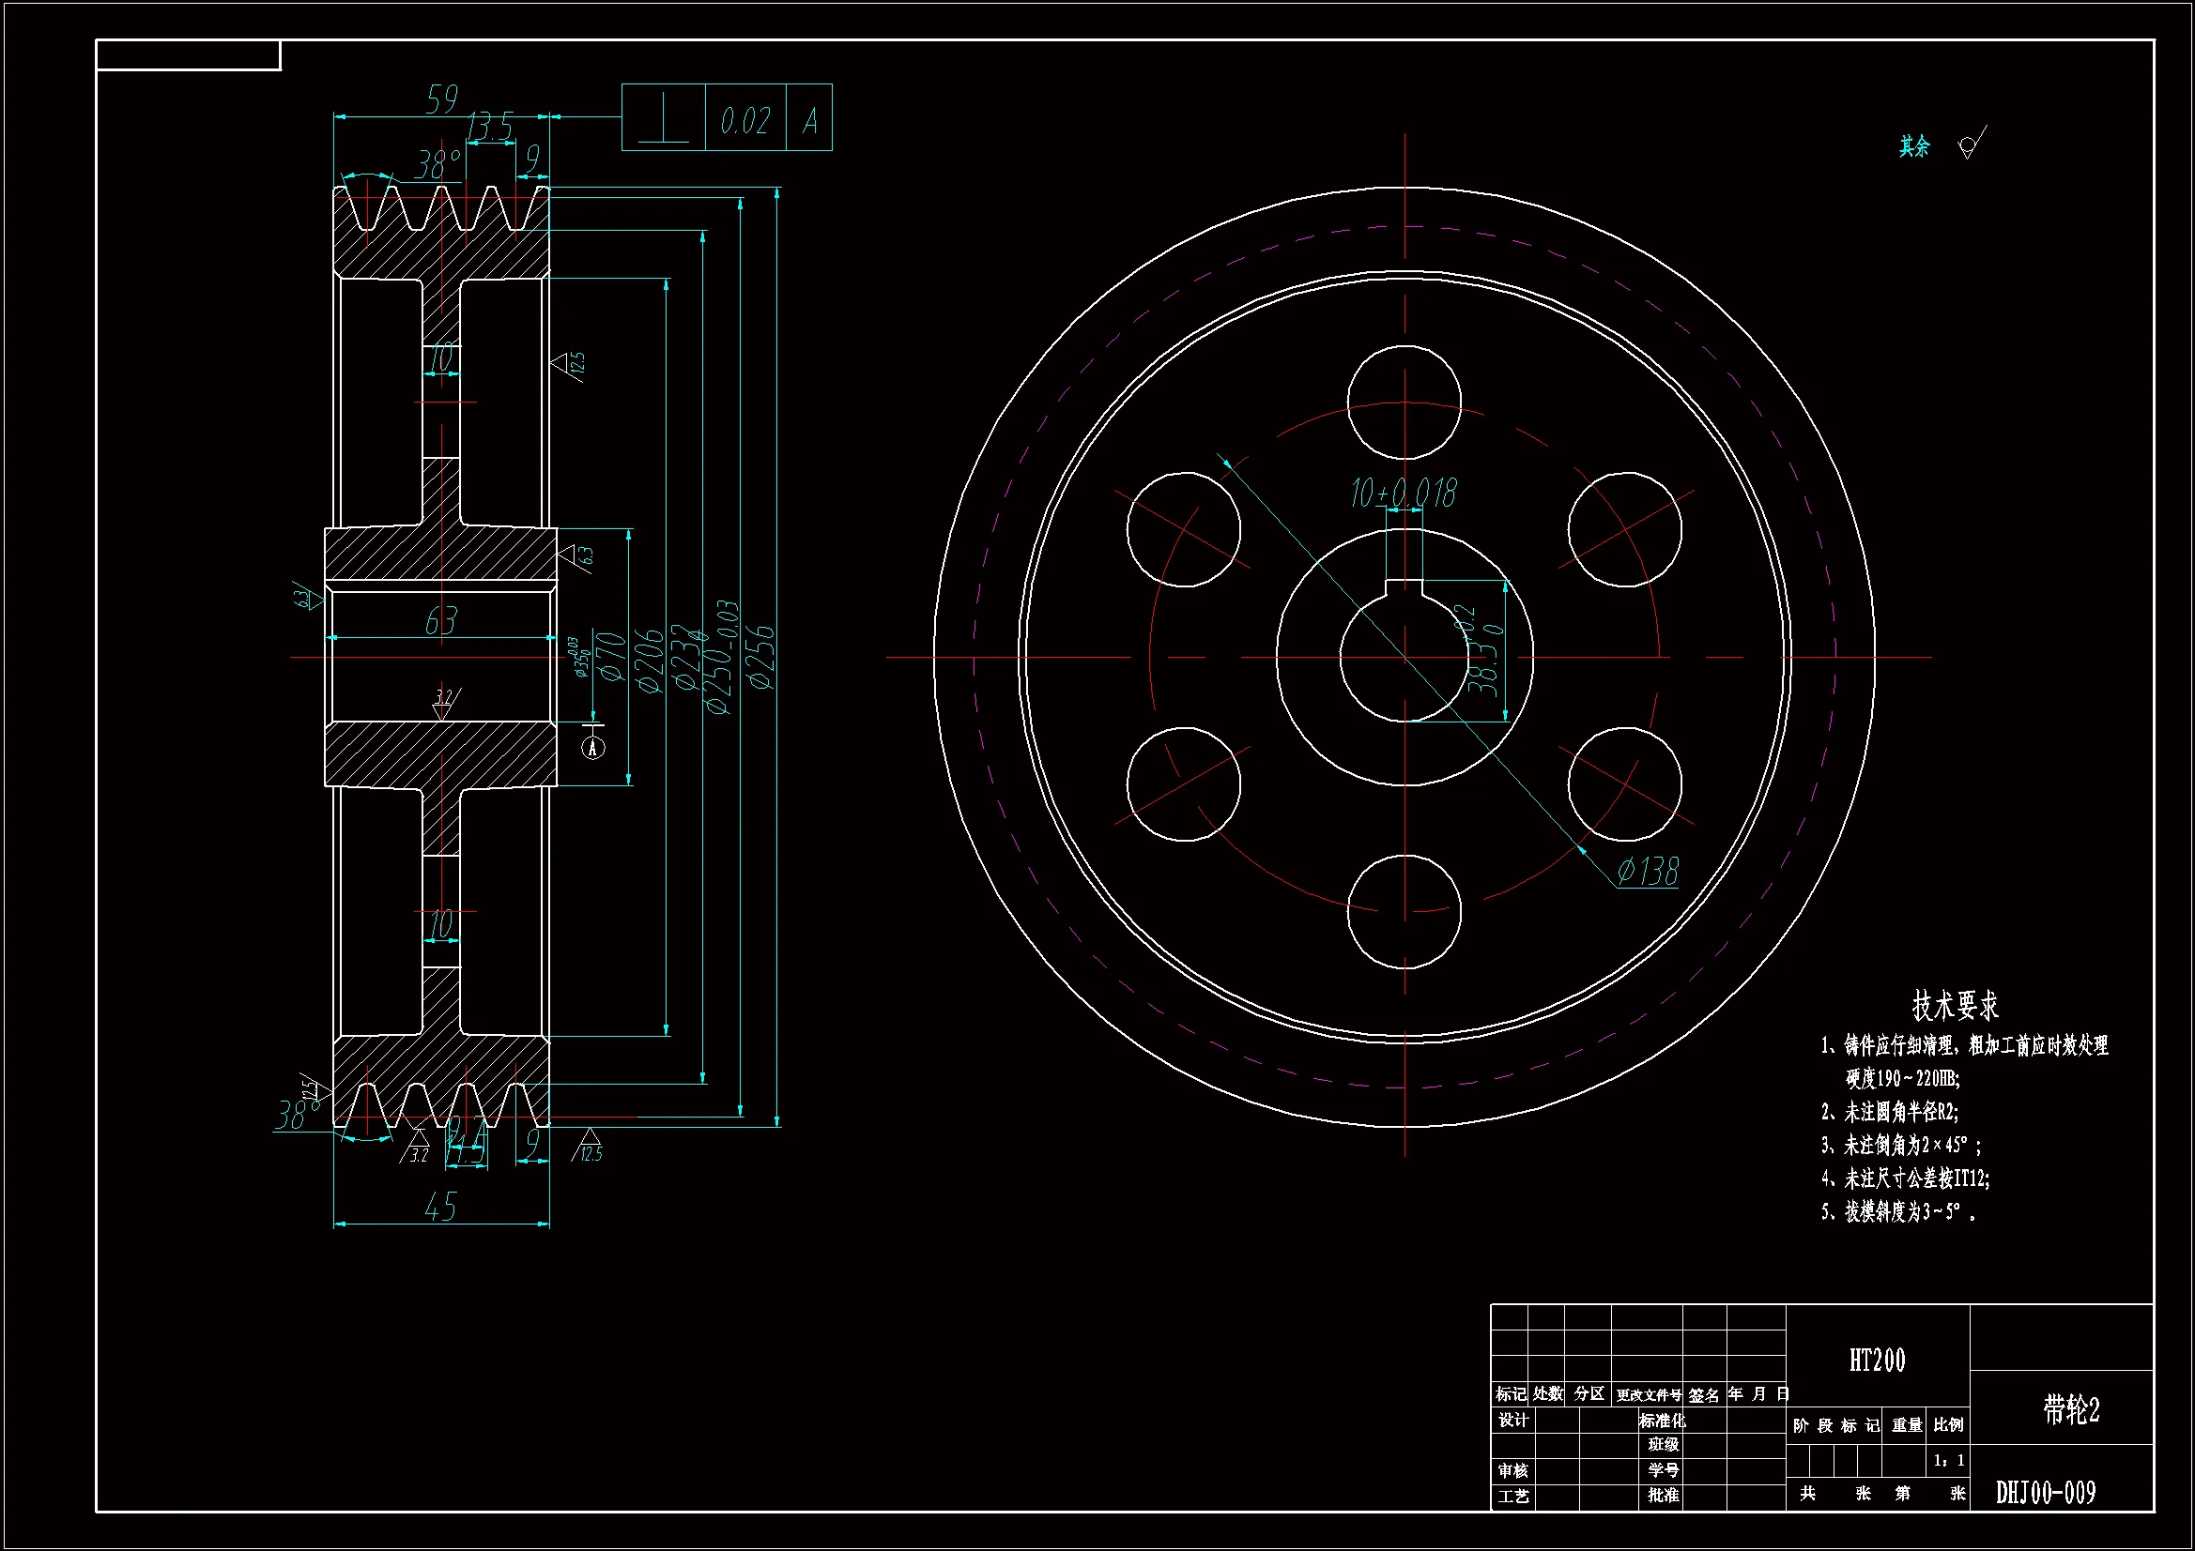Click the 59 overall width dimension
Screen dimensions: 2195x1551
point(441,99)
